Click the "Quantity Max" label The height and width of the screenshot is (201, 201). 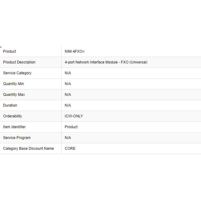tap(14, 94)
